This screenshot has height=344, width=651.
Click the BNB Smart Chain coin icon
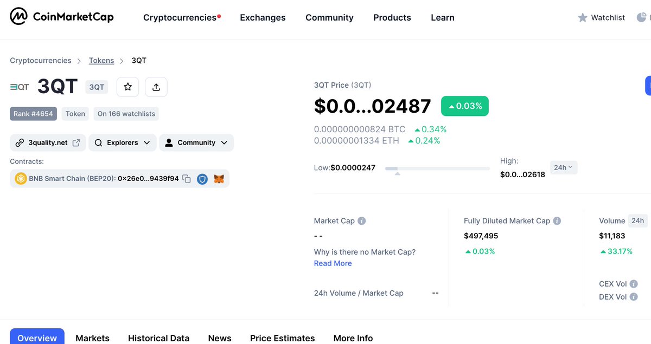[x=21, y=179]
